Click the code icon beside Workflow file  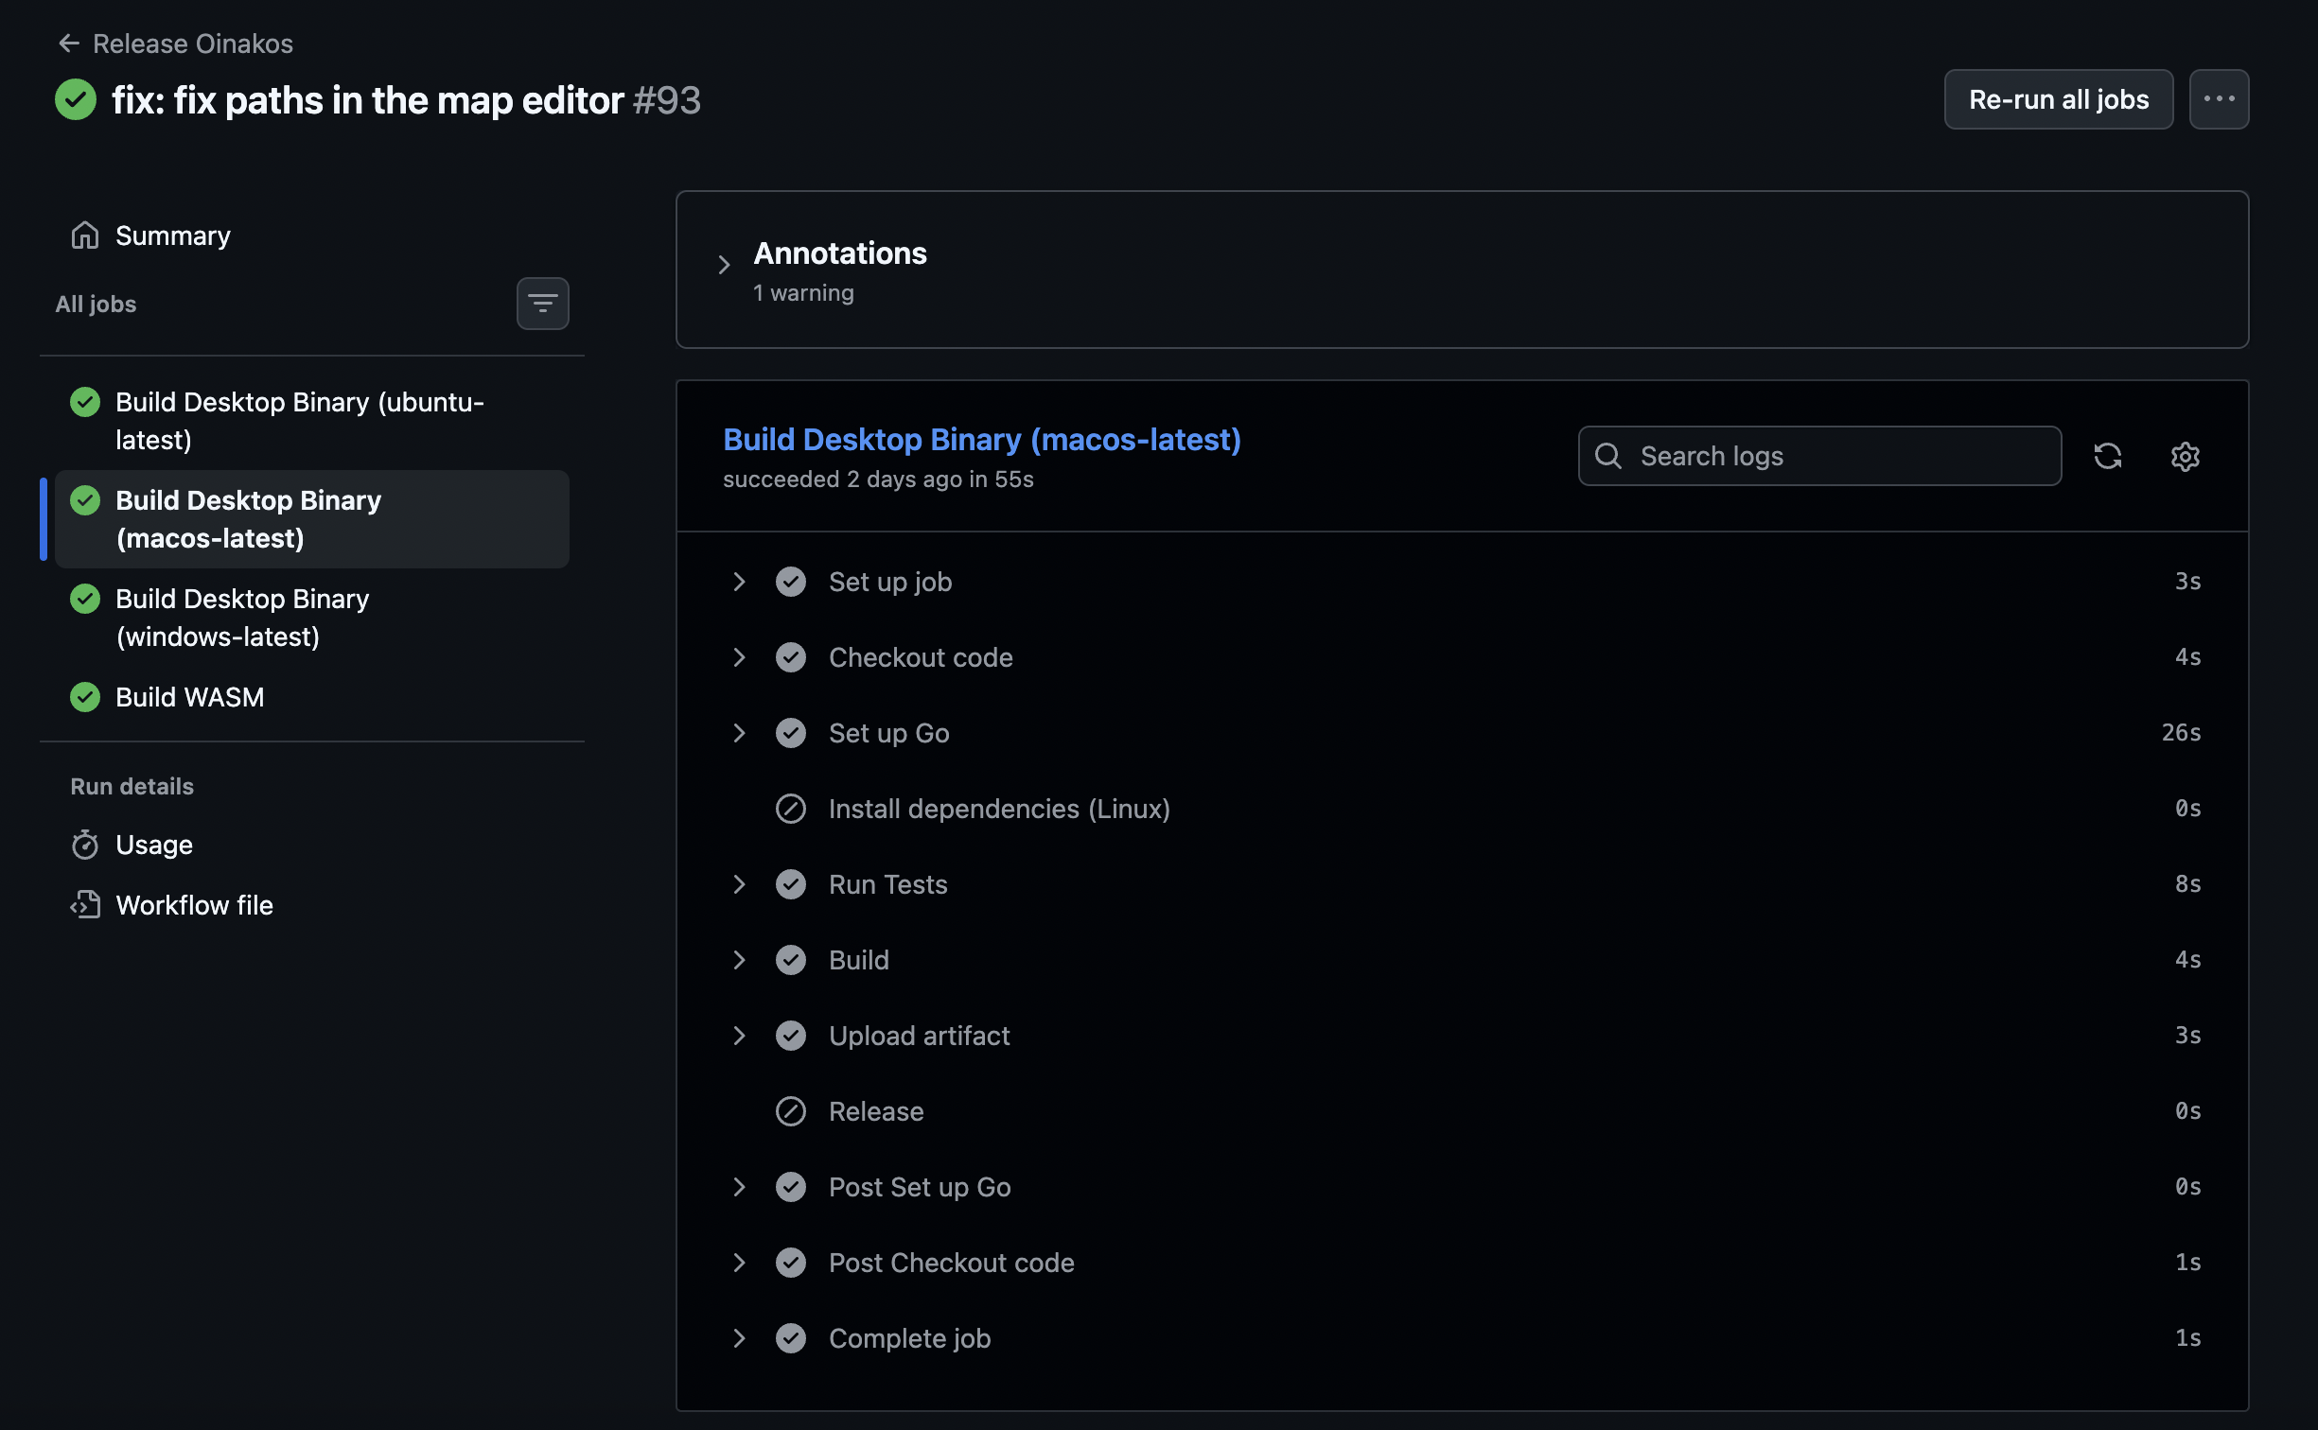coord(85,904)
